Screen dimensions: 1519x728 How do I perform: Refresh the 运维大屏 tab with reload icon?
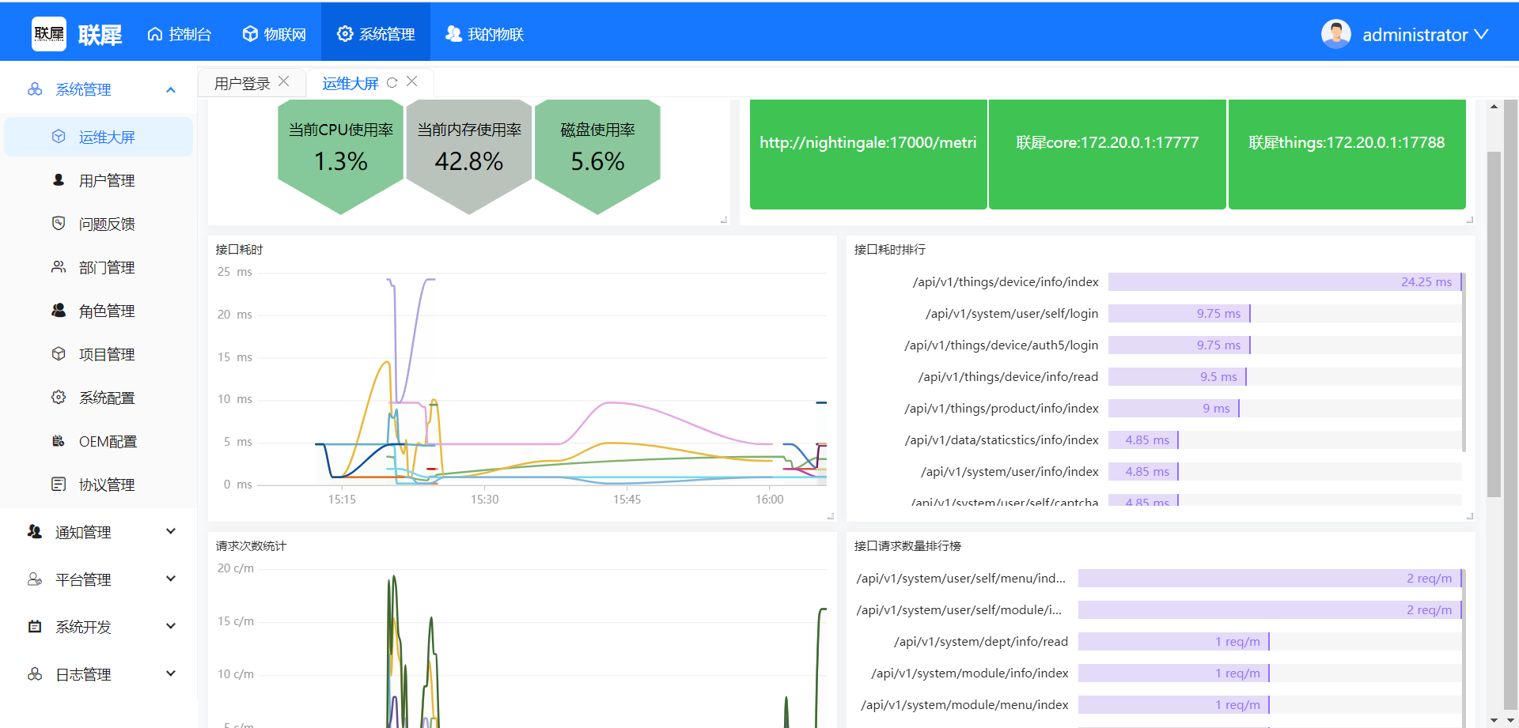(392, 83)
